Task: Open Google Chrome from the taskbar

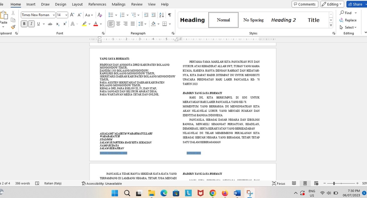Action: tap(213, 193)
